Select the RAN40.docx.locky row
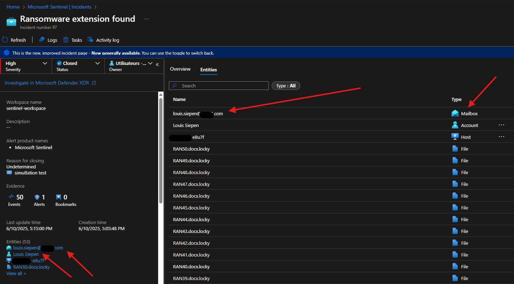514x284 pixels. tap(341, 267)
